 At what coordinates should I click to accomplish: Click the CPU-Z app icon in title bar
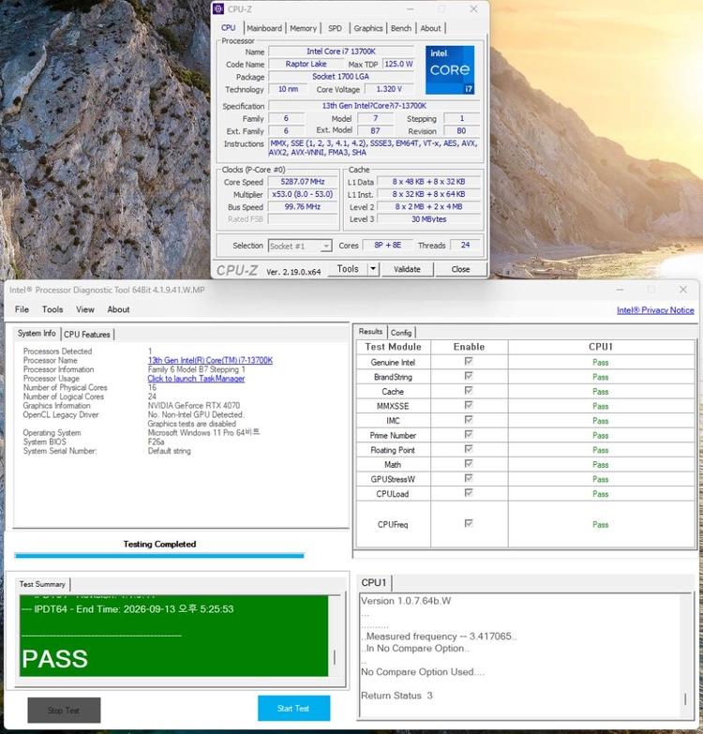[x=218, y=8]
